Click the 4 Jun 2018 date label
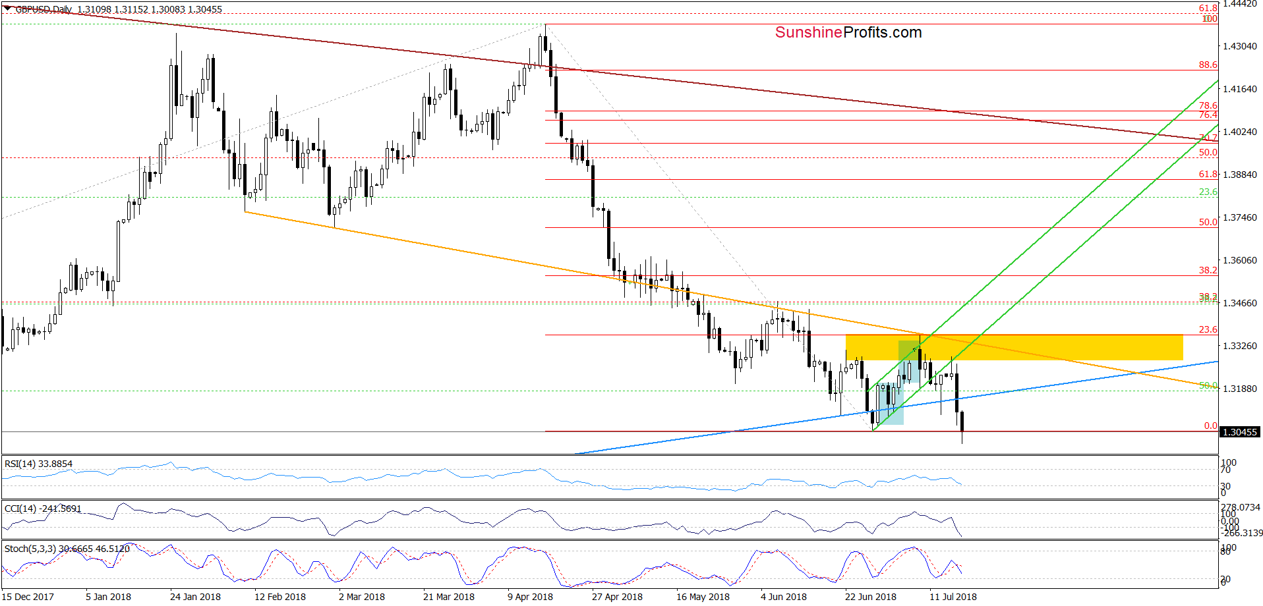1263x606 pixels. click(783, 597)
